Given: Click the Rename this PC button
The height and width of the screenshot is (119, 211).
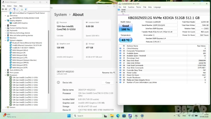Looking at the screenshot, I should [108, 73].
